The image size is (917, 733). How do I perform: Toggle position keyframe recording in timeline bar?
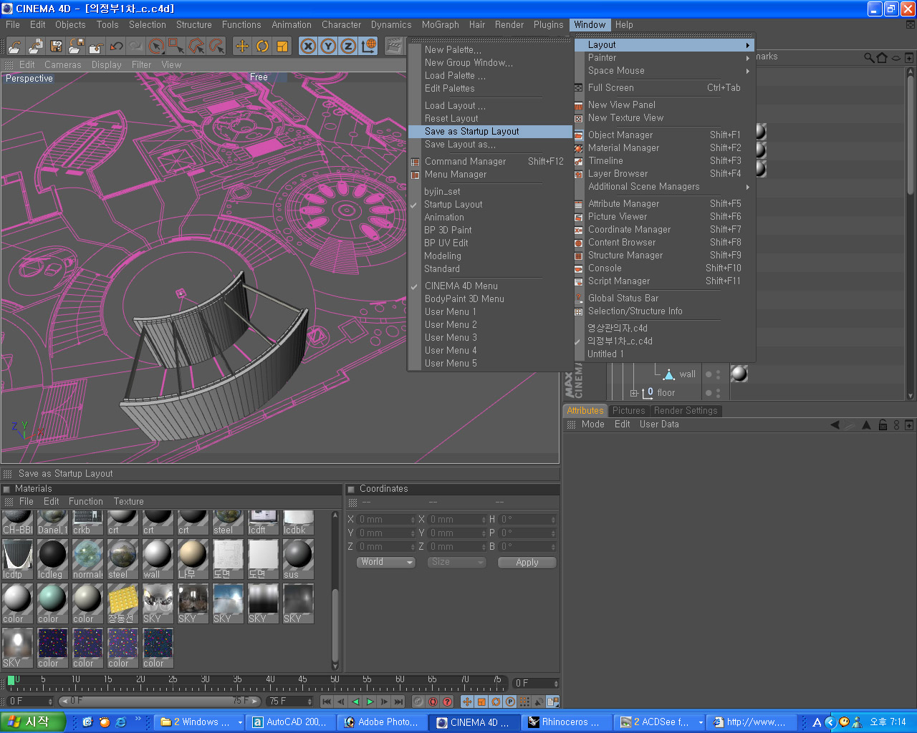coord(467,702)
